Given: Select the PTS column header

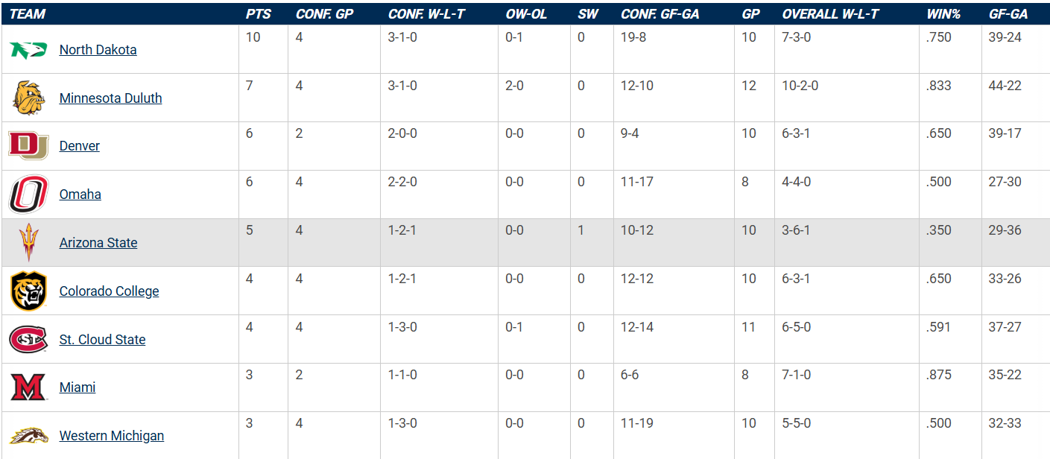Looking at the screenshot, I should click(259, 14).
